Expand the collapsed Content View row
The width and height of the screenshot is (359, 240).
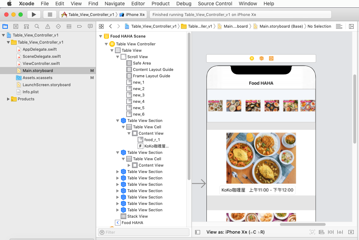pos(129,165)
